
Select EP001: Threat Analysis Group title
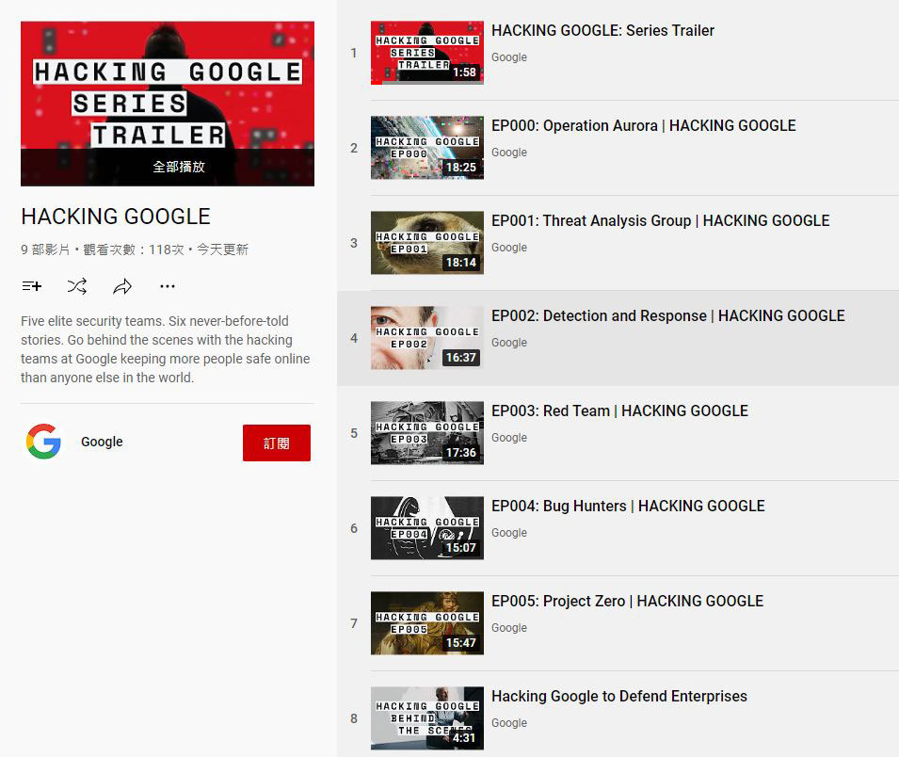click(660, 220)
